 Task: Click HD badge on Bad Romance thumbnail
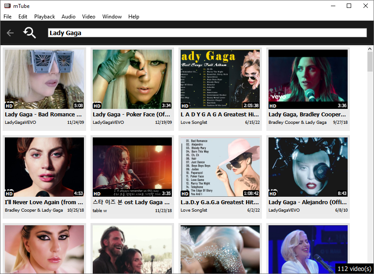9,106
